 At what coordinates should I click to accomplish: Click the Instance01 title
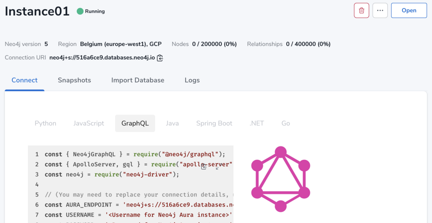click(37, 11)
